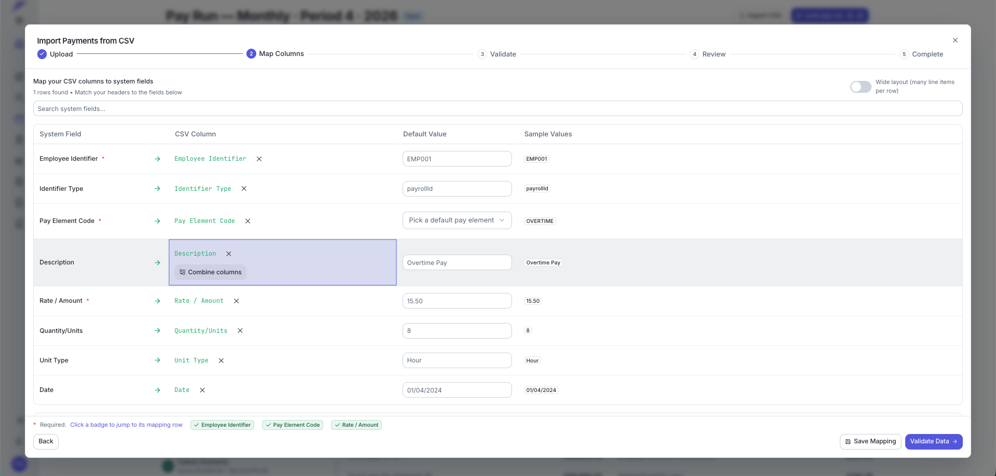Screen dimensions: 996x476
Task: Click the arrow icon in Date row
Action: (x=158, y=390)
